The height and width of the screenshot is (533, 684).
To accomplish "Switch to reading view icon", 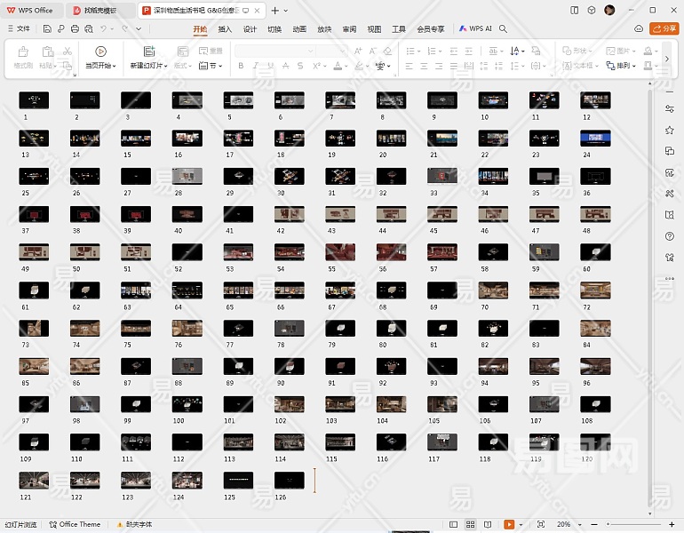I will click(x=488, y=525).
